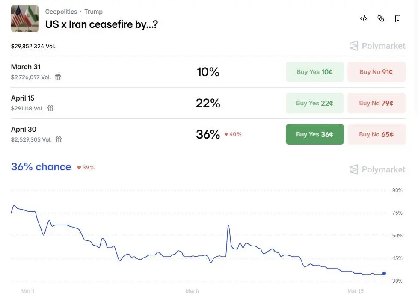
Task: Click the Polymarket logo at top right
Action: pyautogui.click(x=377, y=46)
